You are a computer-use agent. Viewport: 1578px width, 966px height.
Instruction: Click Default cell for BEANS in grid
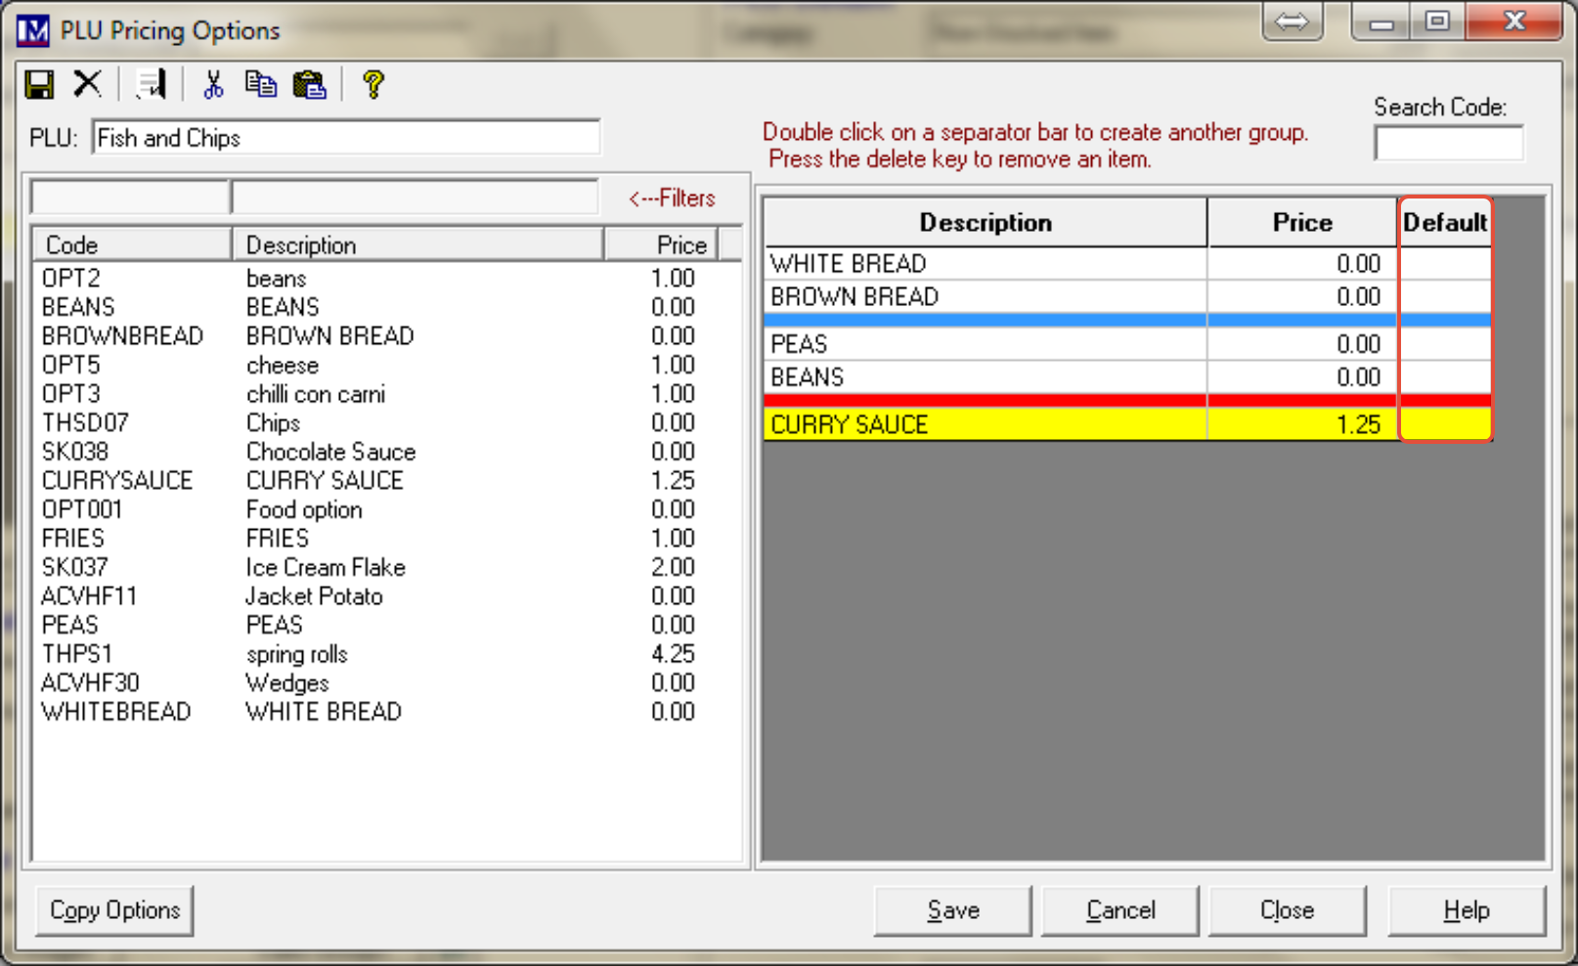tap(1445, 377)
